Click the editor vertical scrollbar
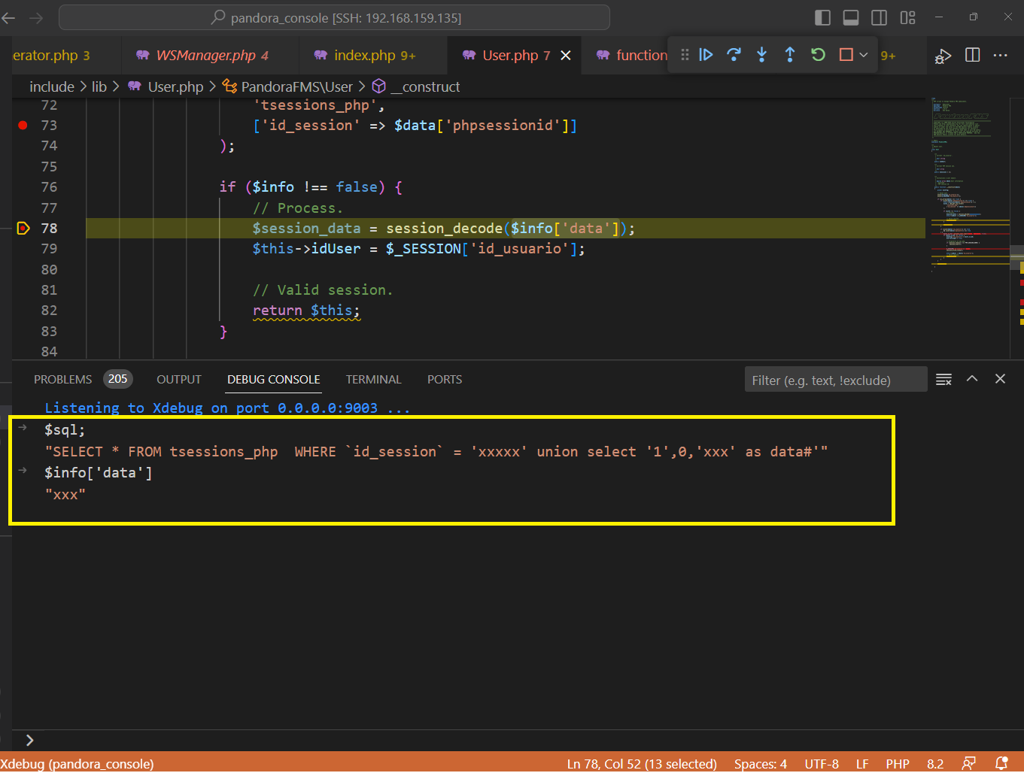 tap(1017, 228)
